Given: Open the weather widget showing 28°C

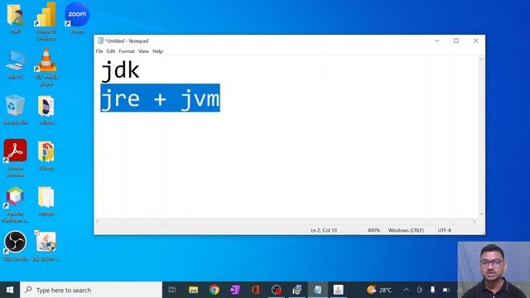Looking at the screenshot, I should pos(379,290).
